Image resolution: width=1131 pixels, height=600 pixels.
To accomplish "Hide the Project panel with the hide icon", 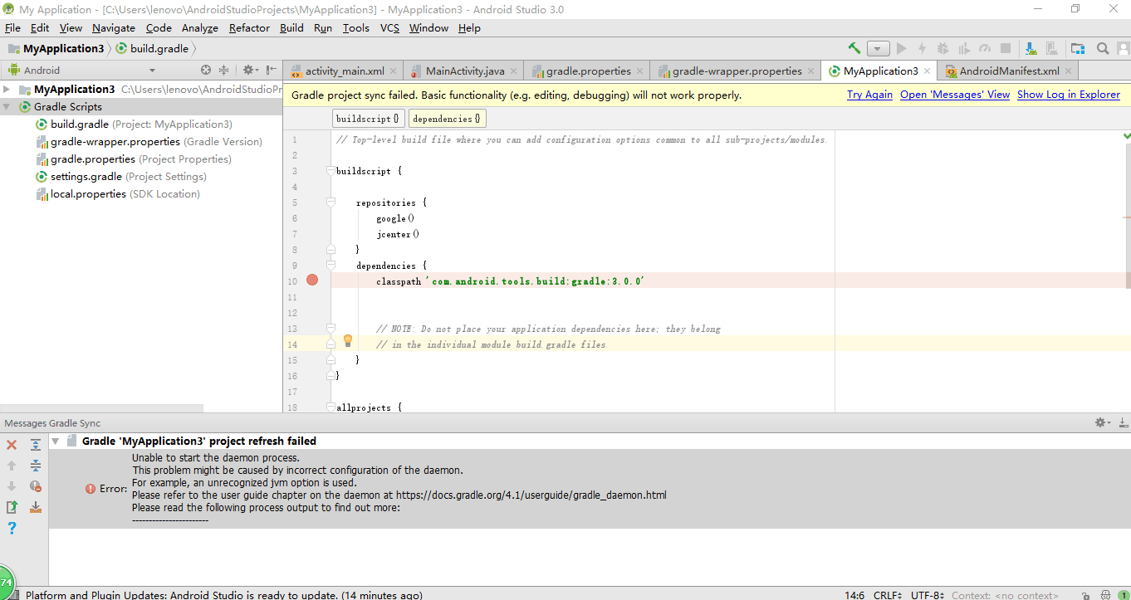I will 272,71.
